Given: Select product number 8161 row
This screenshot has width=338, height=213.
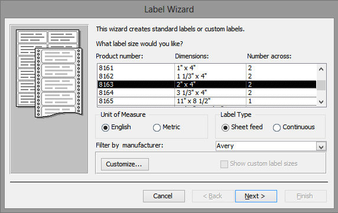Looking at the screenshot, I should pyautogui.click(x=207, y=68).
